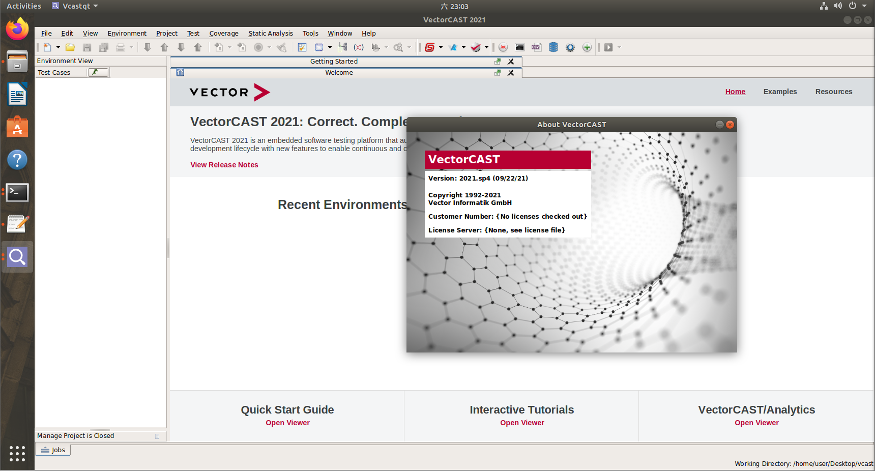Click View Release Notes link

coord(224,165)
